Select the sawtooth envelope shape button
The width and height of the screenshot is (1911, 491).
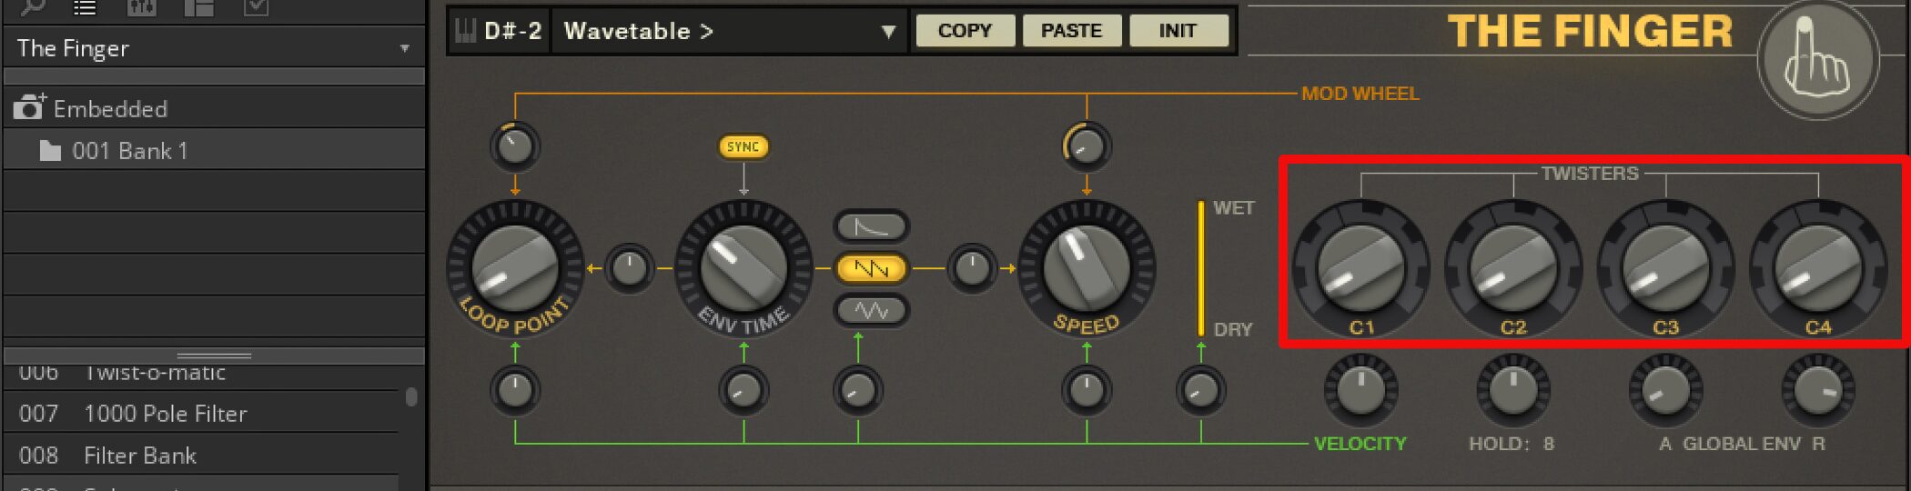(871, 268)
